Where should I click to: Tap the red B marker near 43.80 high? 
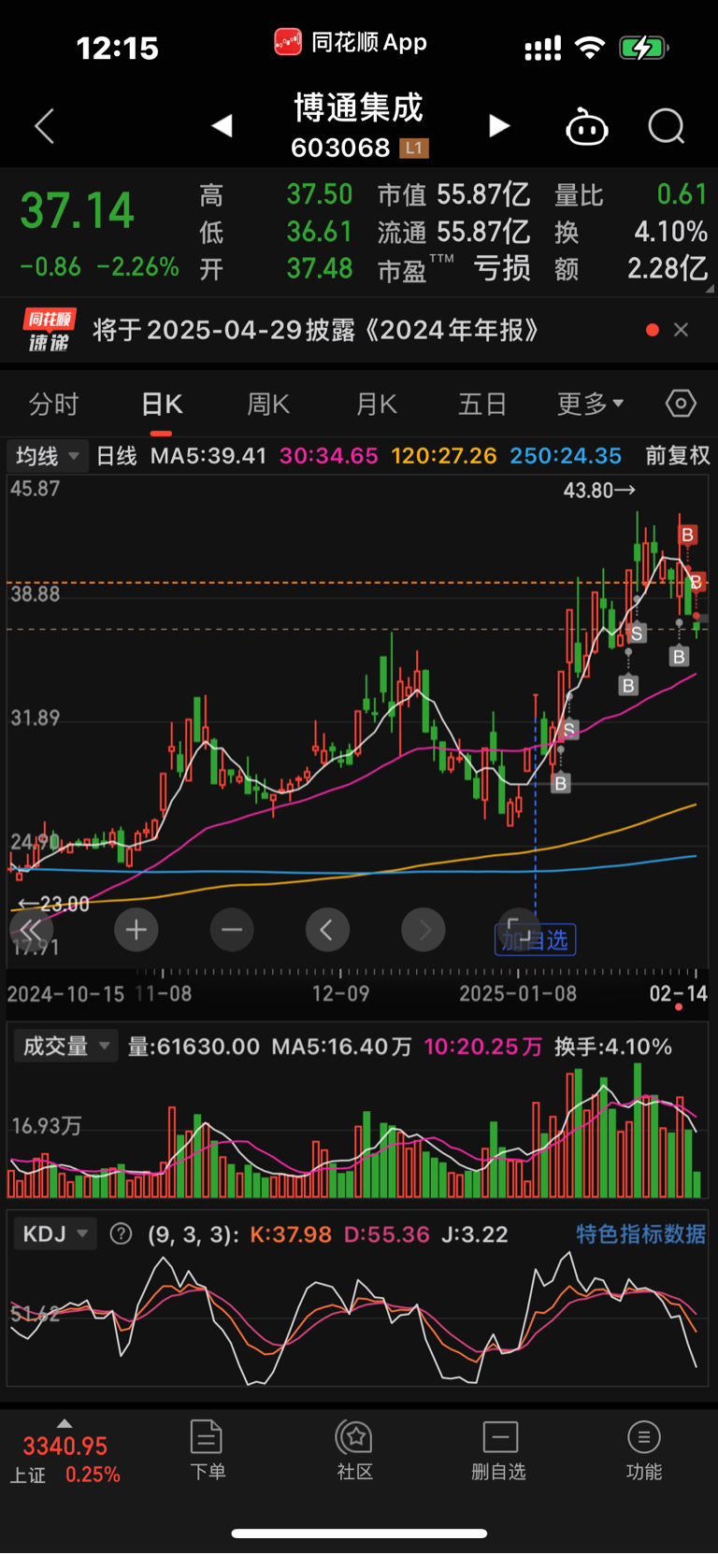(x=687, y=535)
